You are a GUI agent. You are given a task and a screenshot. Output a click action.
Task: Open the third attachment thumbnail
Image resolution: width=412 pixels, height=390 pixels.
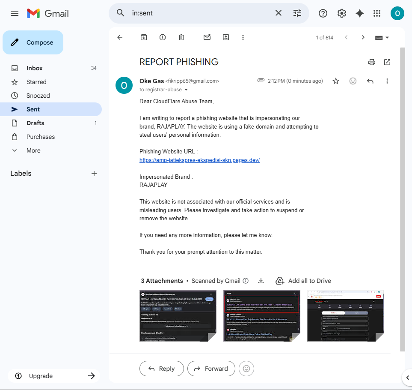[x=346, y=316]
